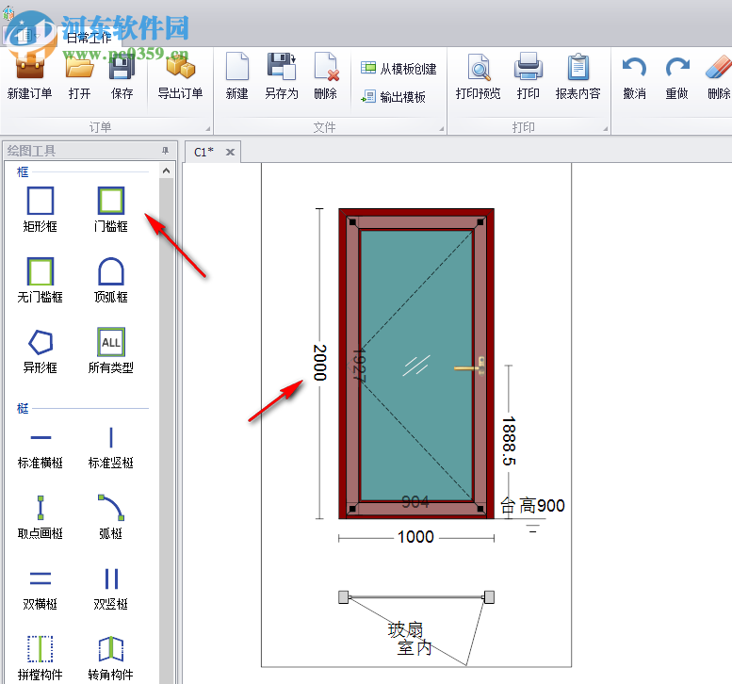Select 从模板创建 option
Viewport: 732px width, 684px height.
tap(399, 69)
